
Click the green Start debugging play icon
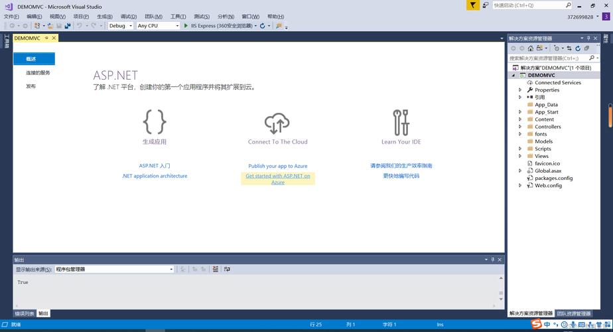pyautogui.click(x=186, y=25)
